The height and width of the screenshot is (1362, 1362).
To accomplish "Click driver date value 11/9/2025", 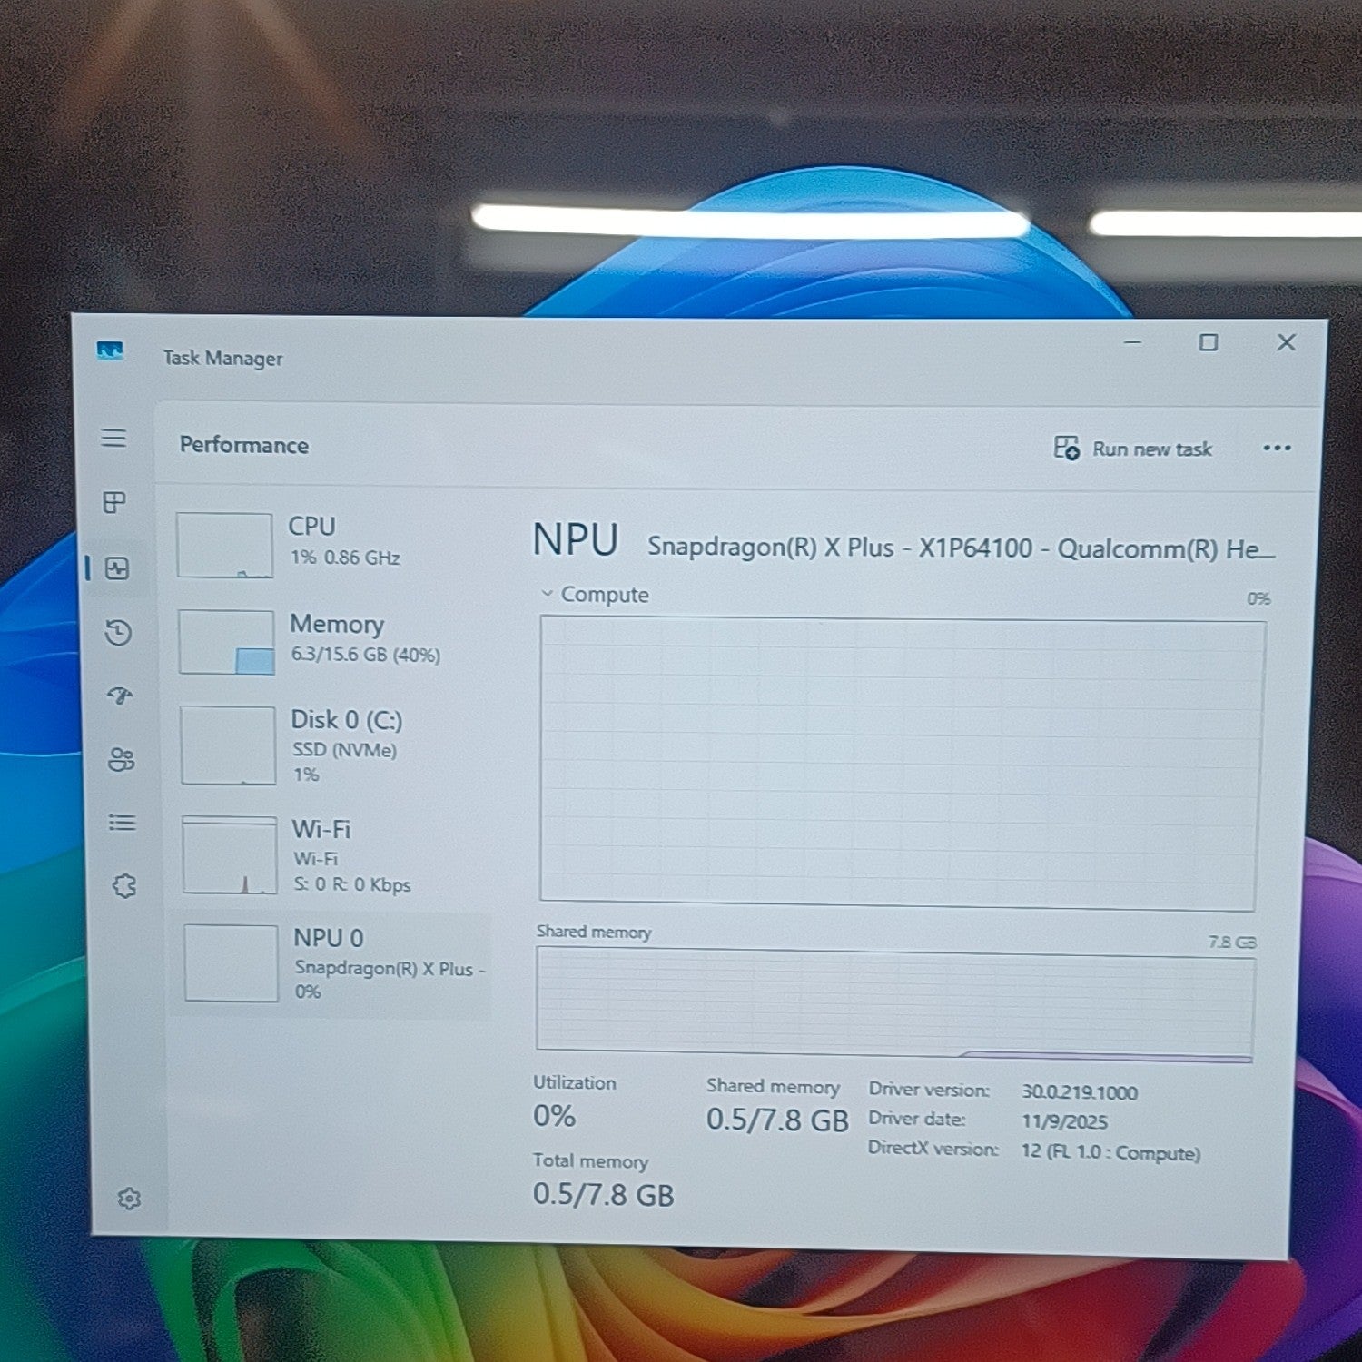I will click(x=1065, y=1121).
